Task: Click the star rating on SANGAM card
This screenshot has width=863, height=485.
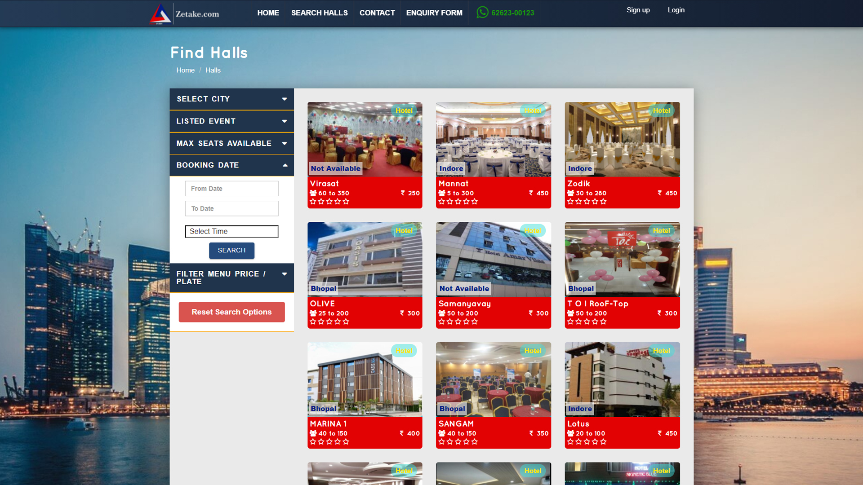Action: tap(458, 442)
